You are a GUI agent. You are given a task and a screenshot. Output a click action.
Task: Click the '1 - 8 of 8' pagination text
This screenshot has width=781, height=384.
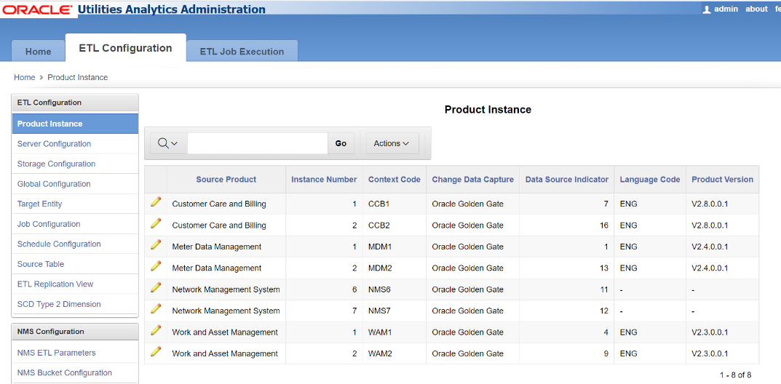pyautogui.click(x=735, y=375)
